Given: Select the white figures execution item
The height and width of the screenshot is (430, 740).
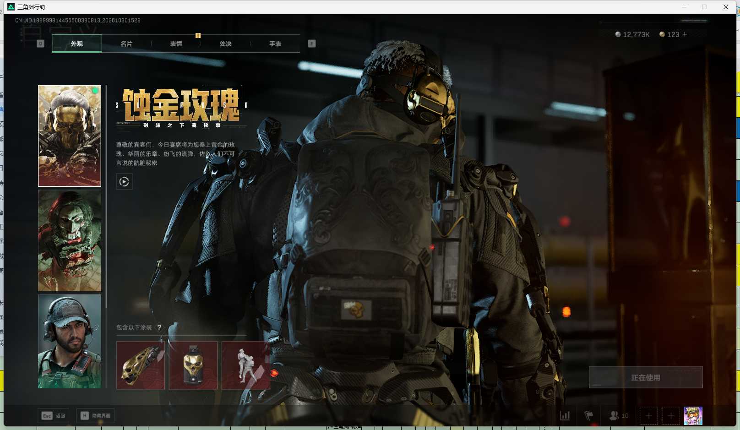Looking at the screenshot, I should pyautogui.click(x=246, y=365).
